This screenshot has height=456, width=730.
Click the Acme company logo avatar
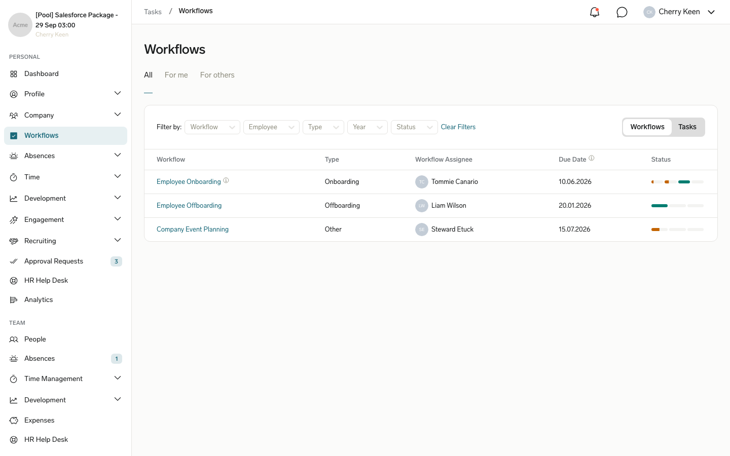(x=20, y=25)
